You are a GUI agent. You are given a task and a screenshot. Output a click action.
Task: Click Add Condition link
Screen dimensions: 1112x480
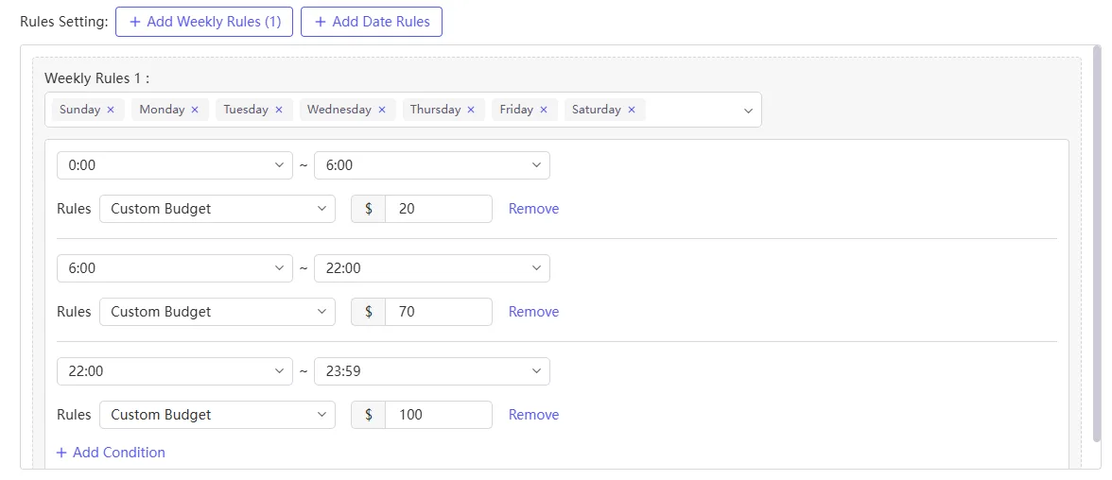tap(111, 453)
